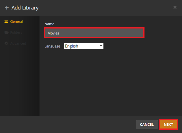Close the Add Library dialog
The image size is (182, 133).
point(175,7)
